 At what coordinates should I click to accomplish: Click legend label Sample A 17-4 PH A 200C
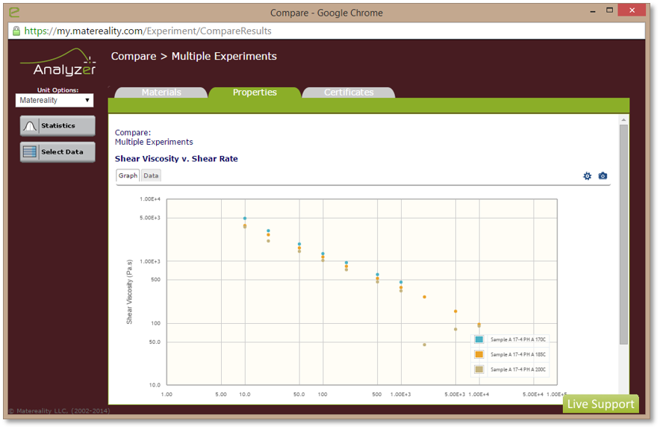click(x=517, y=369)
